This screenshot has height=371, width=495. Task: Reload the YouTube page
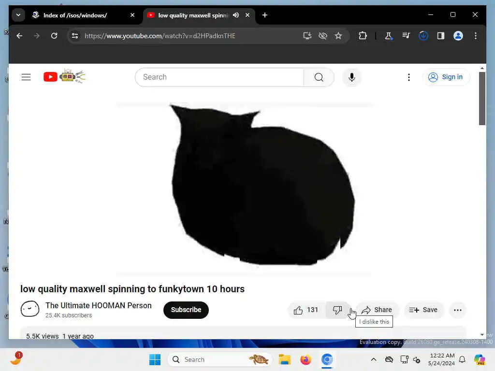coord(54,36)
